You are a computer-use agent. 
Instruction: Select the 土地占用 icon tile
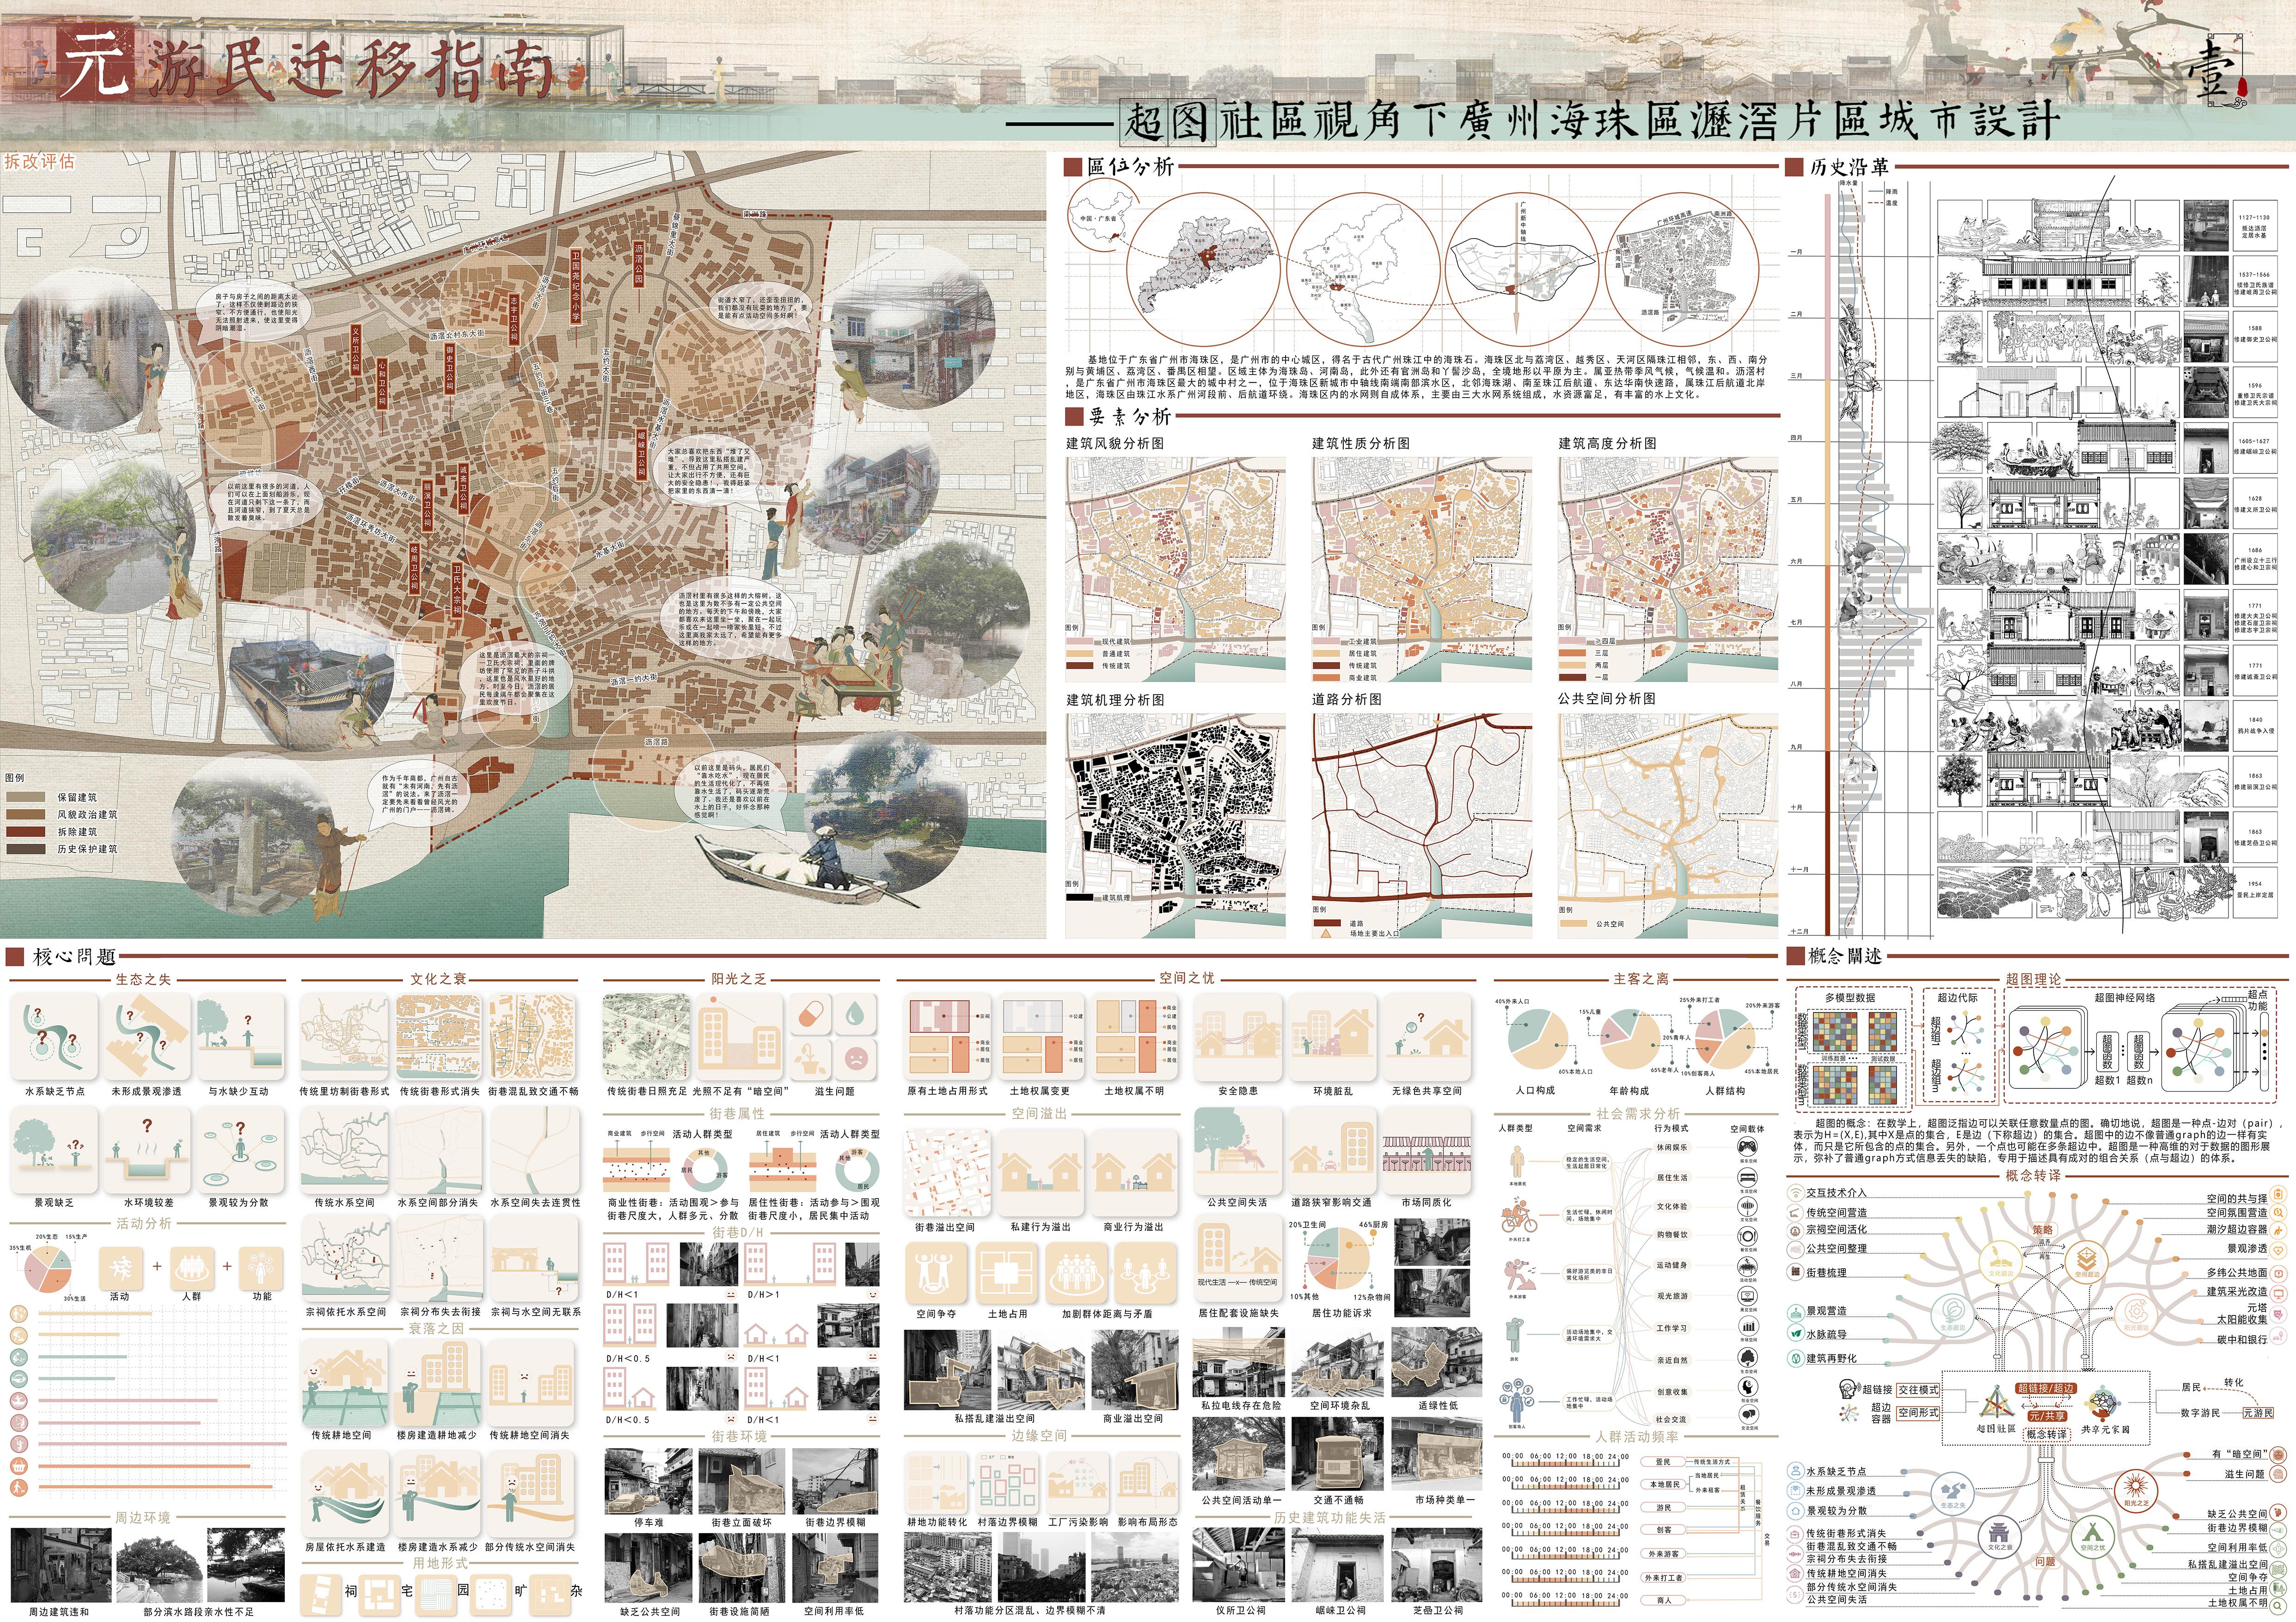pyautogui.click(x=1006, y=1274)
